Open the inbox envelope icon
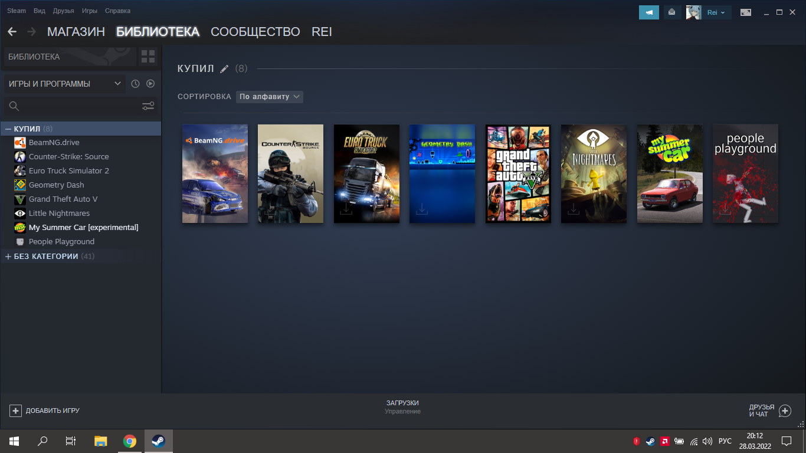 click(x=672, y=12)
